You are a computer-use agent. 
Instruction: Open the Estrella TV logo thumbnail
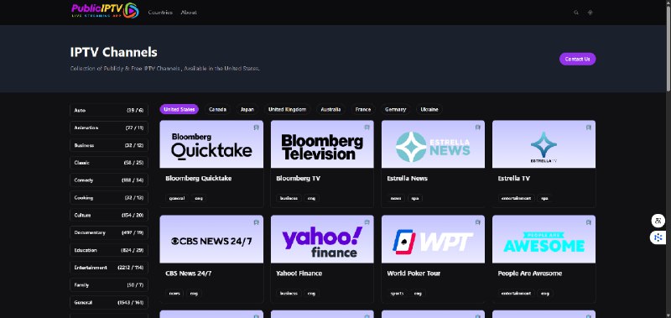click(x=544, y=144)
